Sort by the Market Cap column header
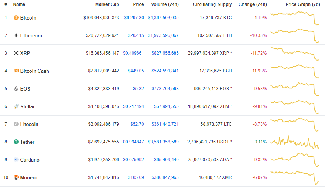Screen dimensions: 325x187 tap(107, 4)
